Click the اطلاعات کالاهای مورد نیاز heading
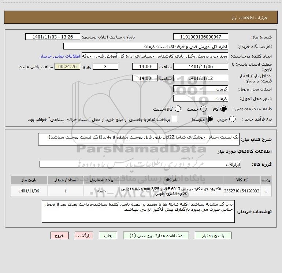The height and width of the screenshot is (273, 282). [x=244, y=151]
